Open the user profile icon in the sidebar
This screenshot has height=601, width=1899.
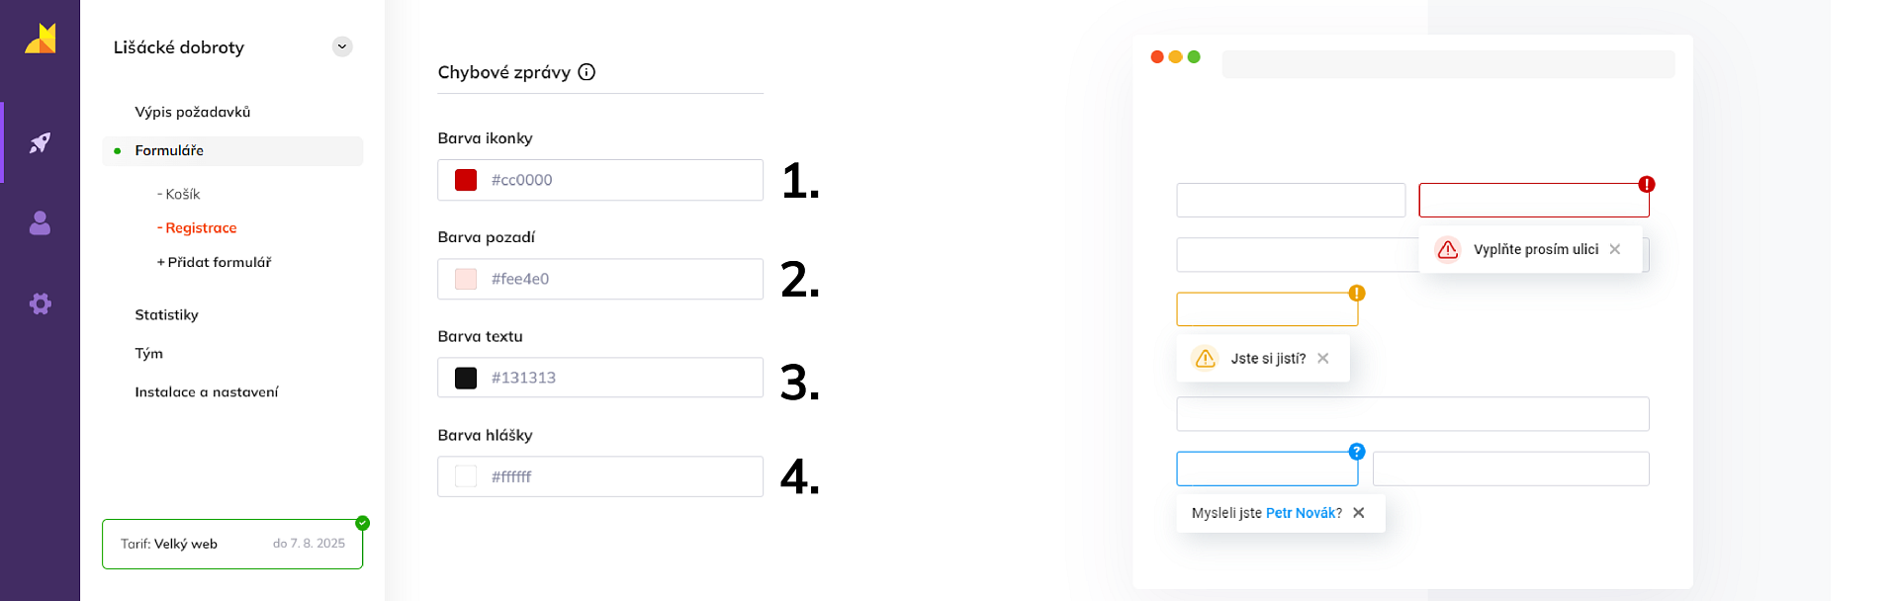point(40,223)
